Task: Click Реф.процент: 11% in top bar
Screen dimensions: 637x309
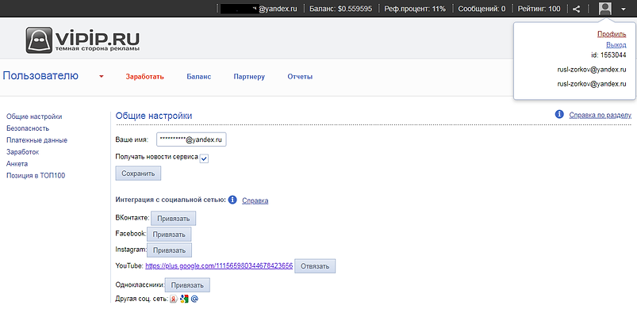Action: pyautogui.click(x=415, y=9)
